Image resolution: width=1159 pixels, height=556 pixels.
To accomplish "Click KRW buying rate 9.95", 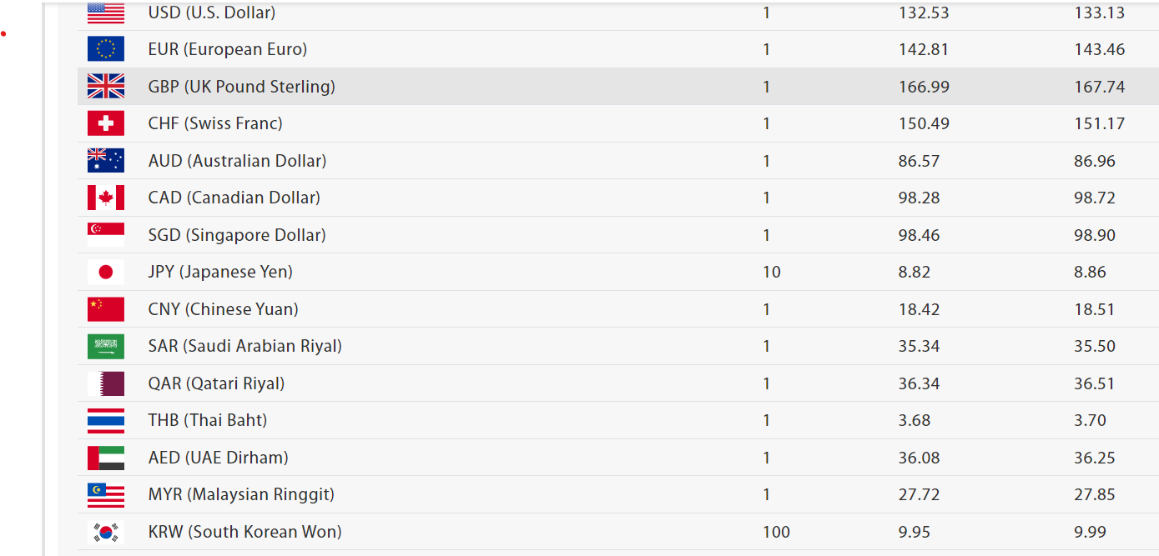I will 915,532.
